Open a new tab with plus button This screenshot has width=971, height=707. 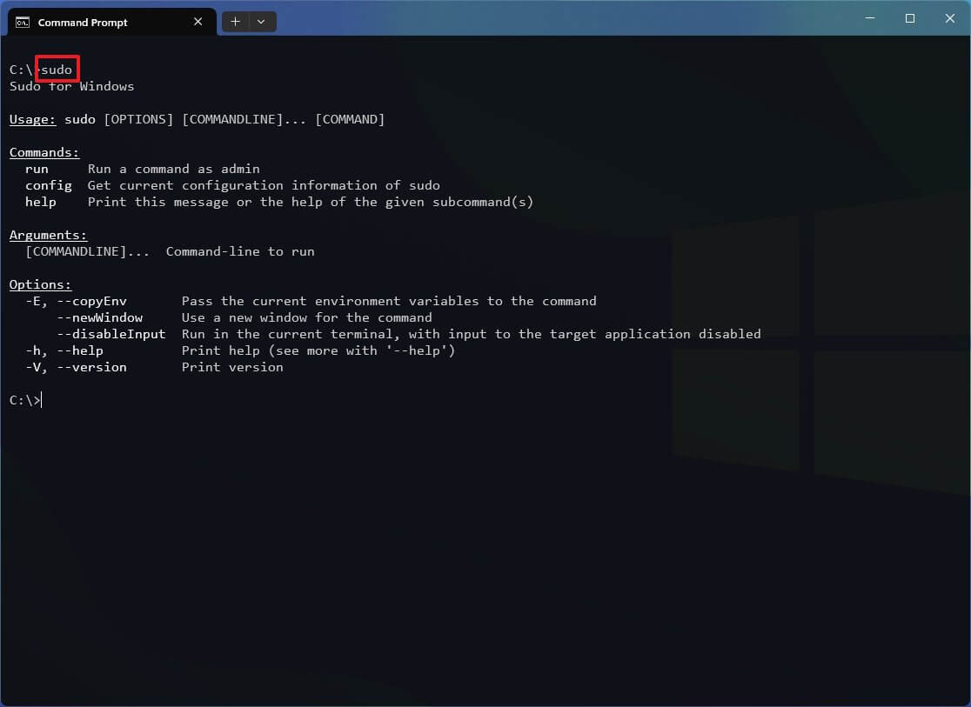click(235, 22)
